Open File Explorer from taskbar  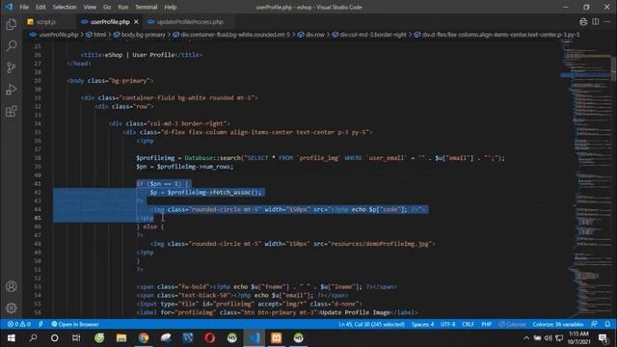pyautogui.click(x=121, y=338)
